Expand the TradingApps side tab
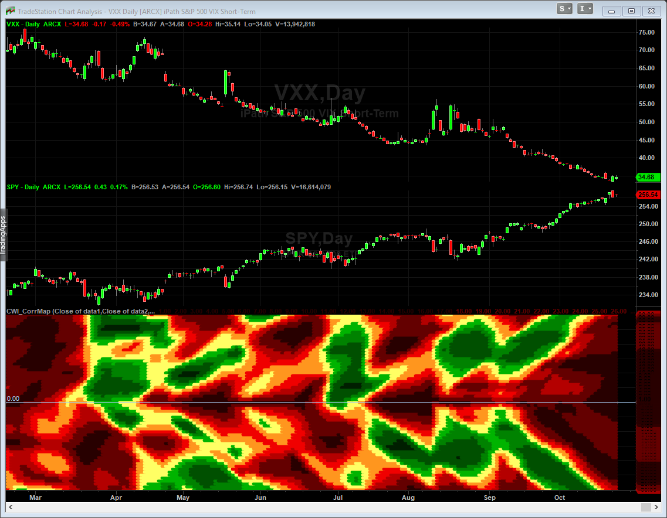667x518 pixels. pos(3,234)
